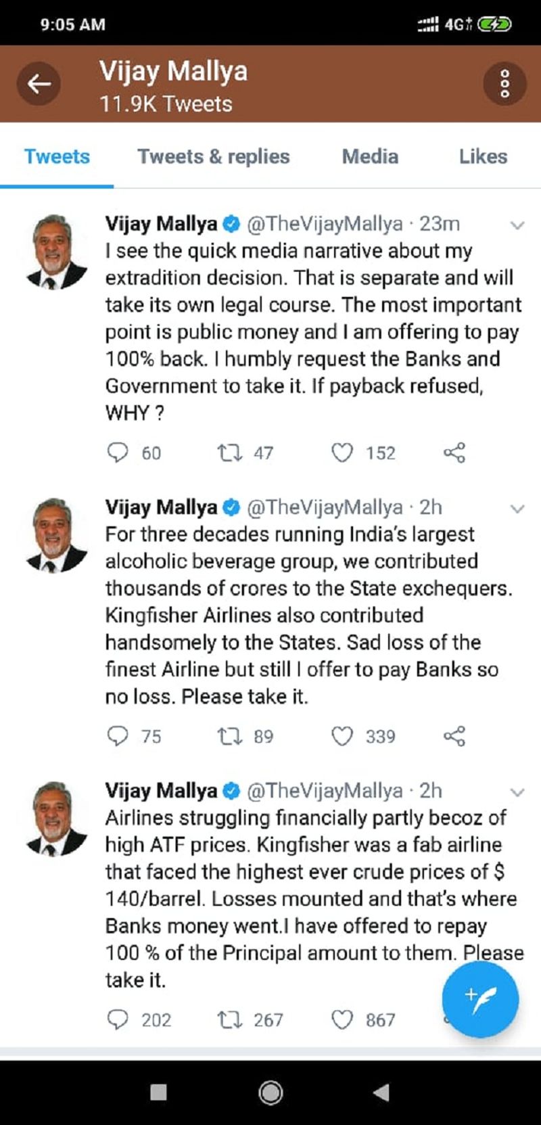Screen dimensions: 541x1125
Task: Like the alcoholic beverage group tweet
Action: coord(342,735)
